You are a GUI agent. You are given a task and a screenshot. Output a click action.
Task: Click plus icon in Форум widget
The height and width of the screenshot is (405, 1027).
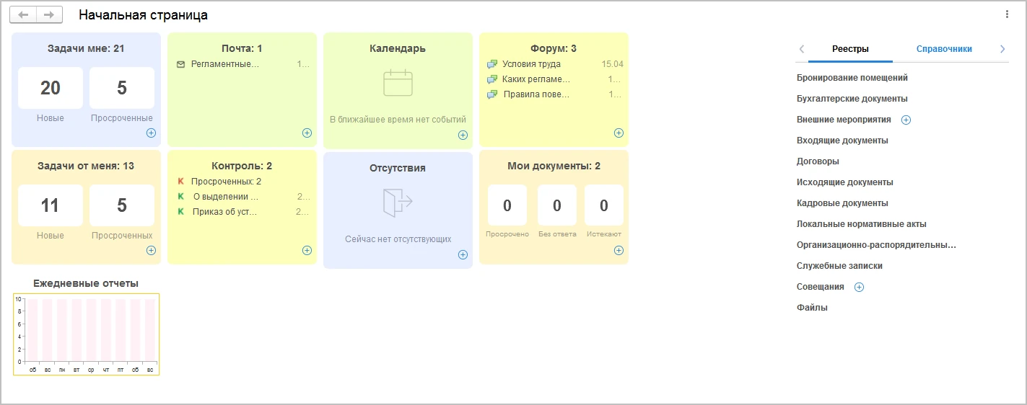click(x=619, y=133)
